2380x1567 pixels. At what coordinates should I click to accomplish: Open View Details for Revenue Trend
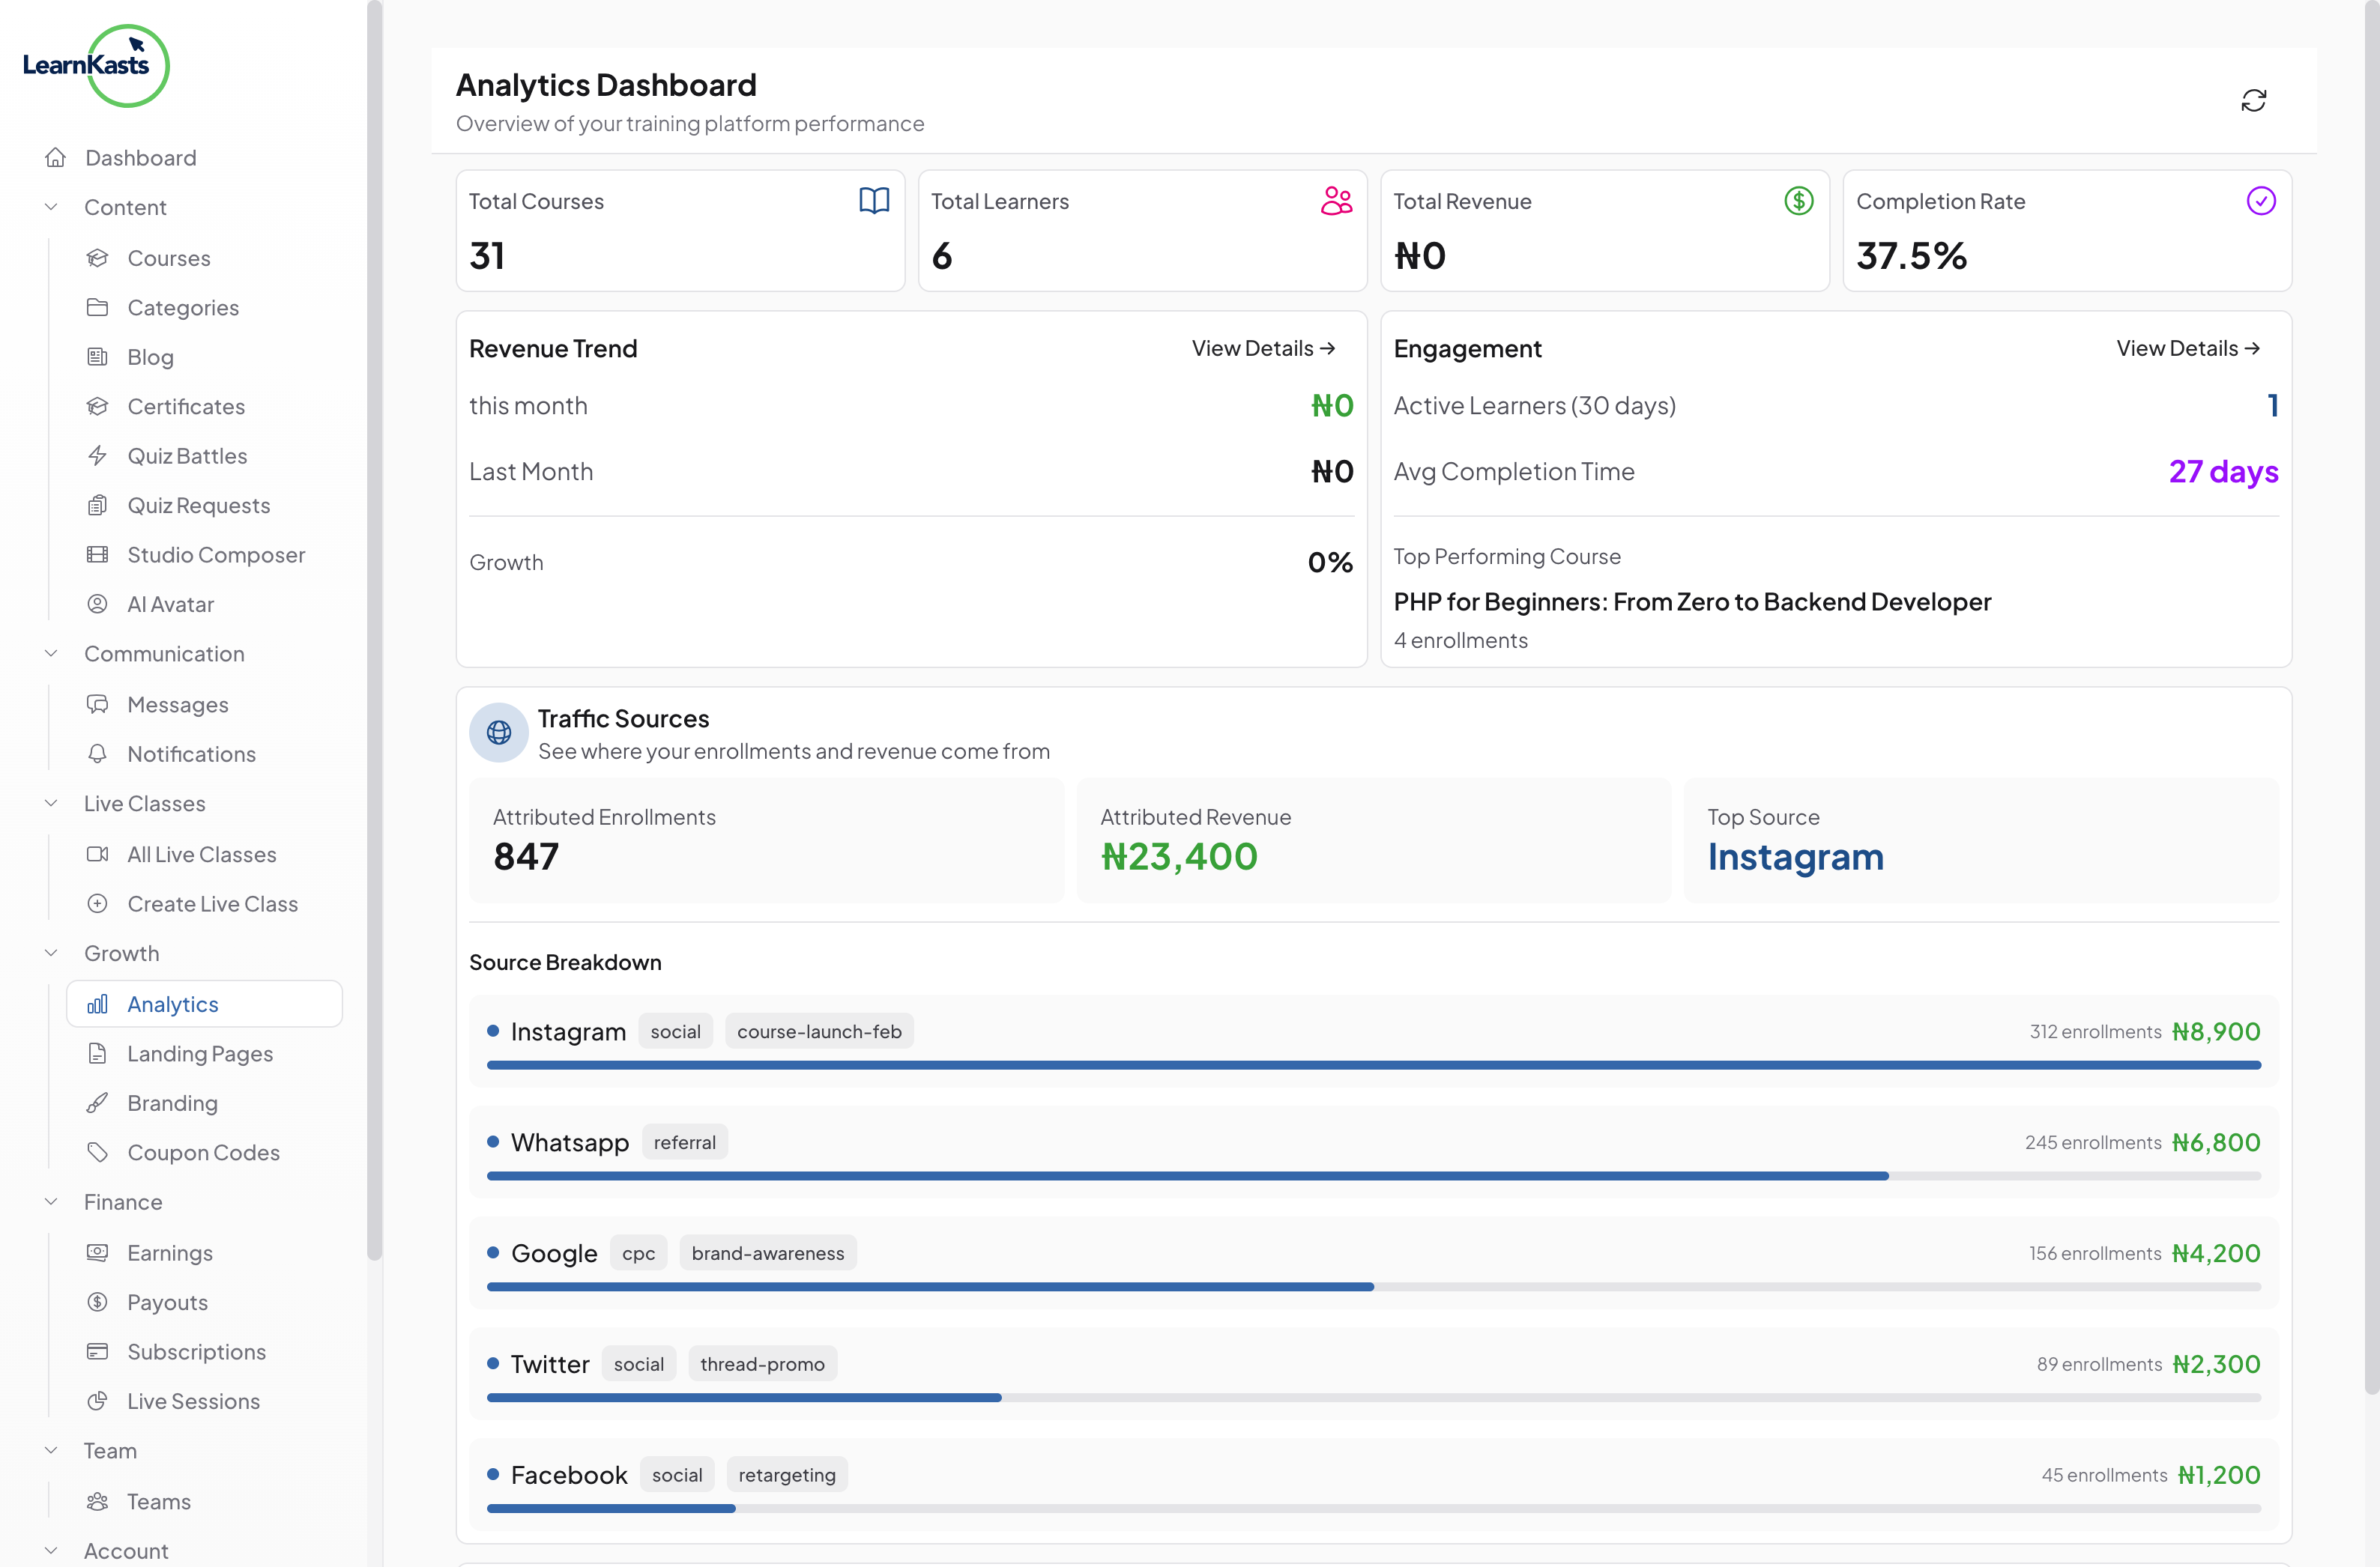[x=1263, y=347]
